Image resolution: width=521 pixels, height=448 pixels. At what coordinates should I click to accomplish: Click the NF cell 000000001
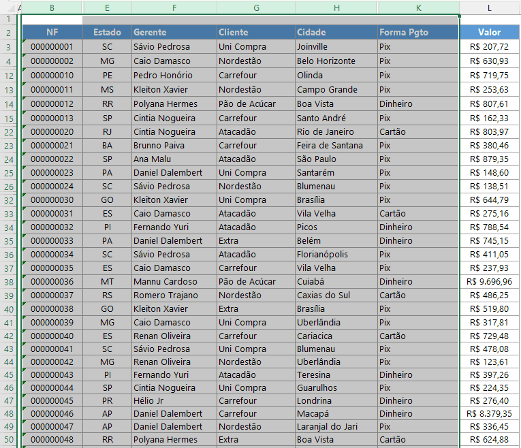(x=52, y=47)
